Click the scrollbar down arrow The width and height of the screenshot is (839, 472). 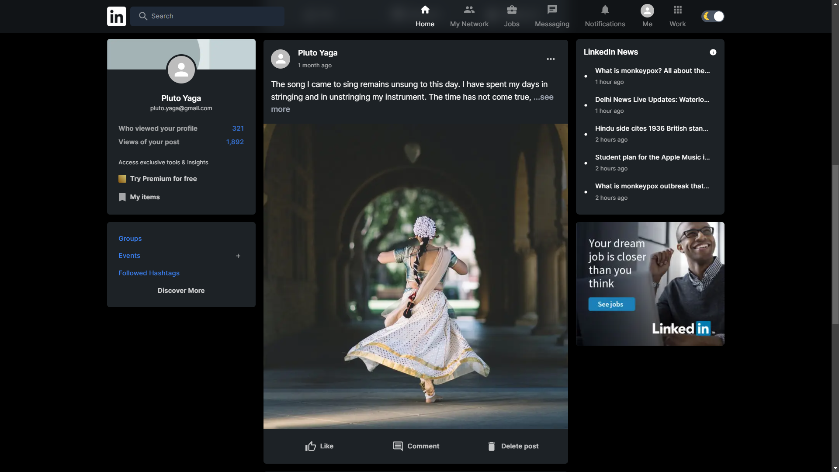(x=835, y=468)
